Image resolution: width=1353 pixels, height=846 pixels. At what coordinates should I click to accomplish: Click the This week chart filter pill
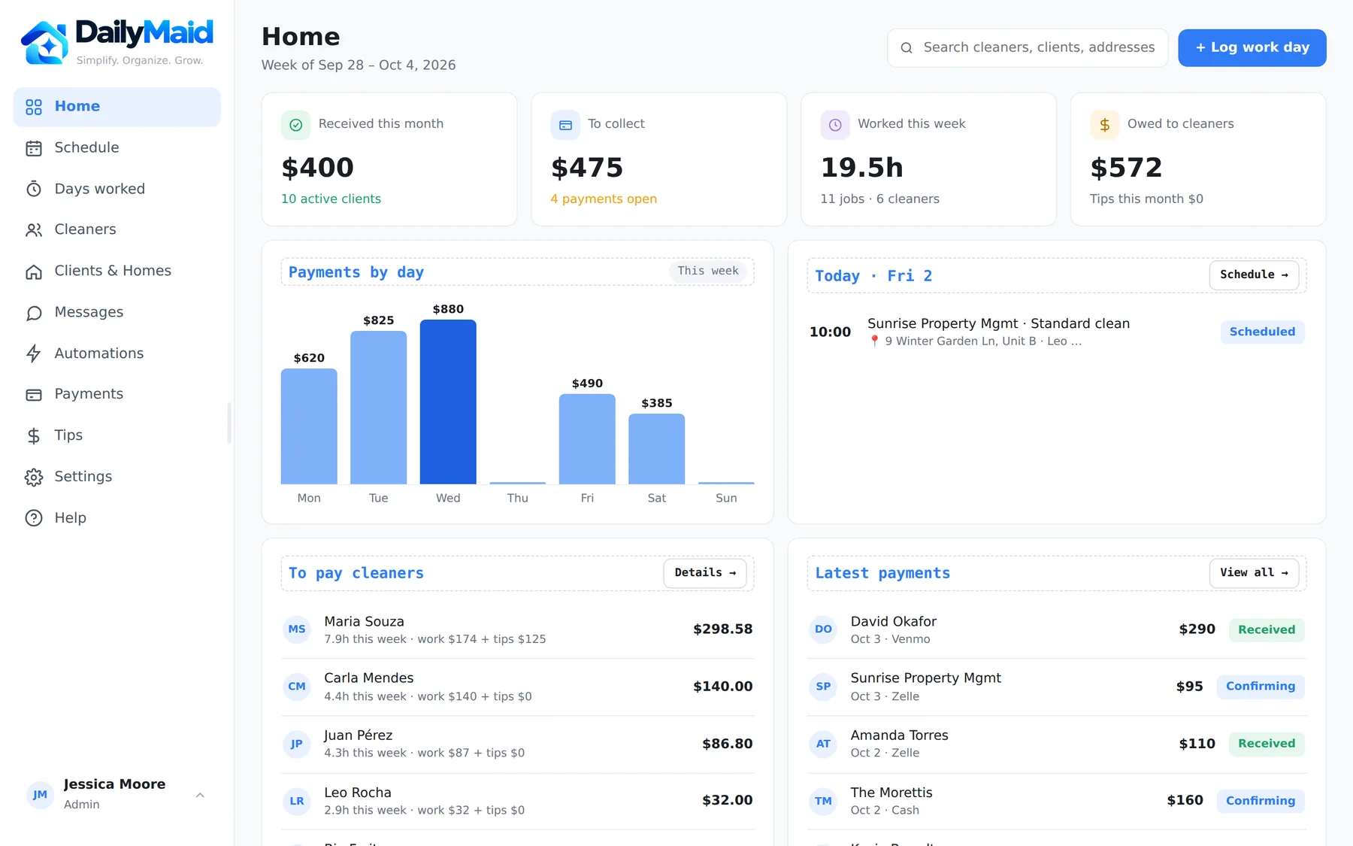(707, 271)
